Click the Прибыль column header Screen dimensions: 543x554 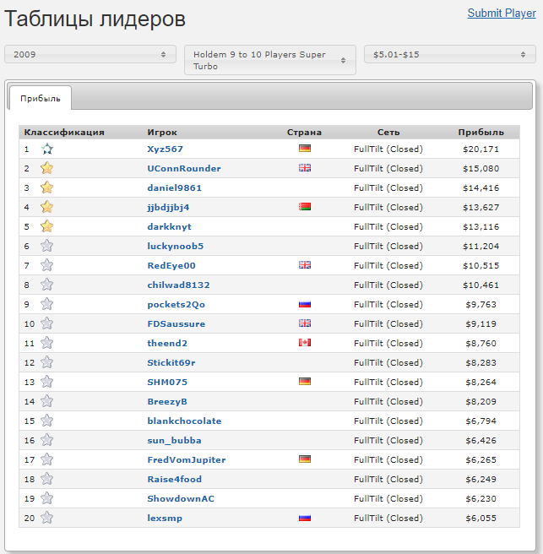click(481, 133)
